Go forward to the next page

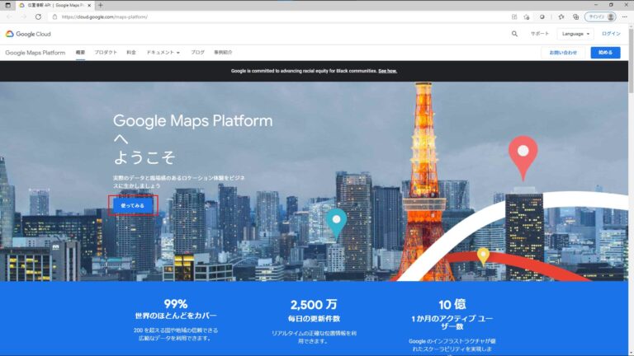[23, 17]
